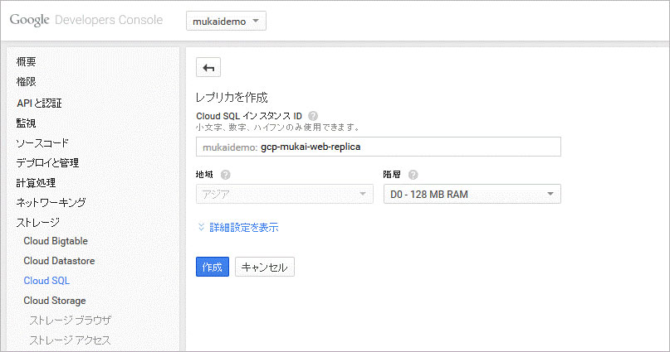Select 概要 in the sidebar
670x352 pixels.
pos(26,62)
